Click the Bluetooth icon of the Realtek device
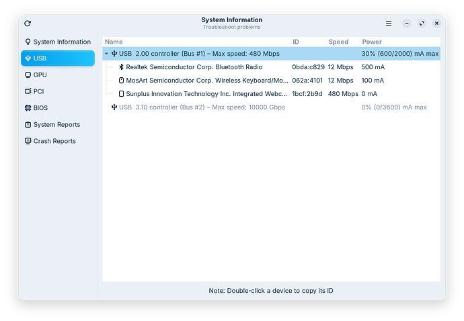Viewport: 464px width, 321px height. (121, 67)
